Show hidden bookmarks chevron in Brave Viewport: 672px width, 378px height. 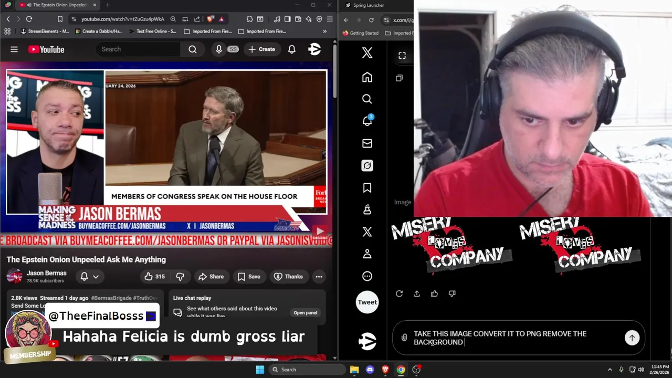pyautogui.click(x=324, y=31)
